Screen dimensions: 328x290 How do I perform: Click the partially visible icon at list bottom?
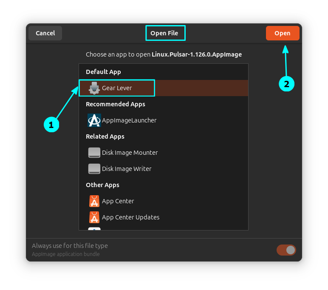click(94, 229)
